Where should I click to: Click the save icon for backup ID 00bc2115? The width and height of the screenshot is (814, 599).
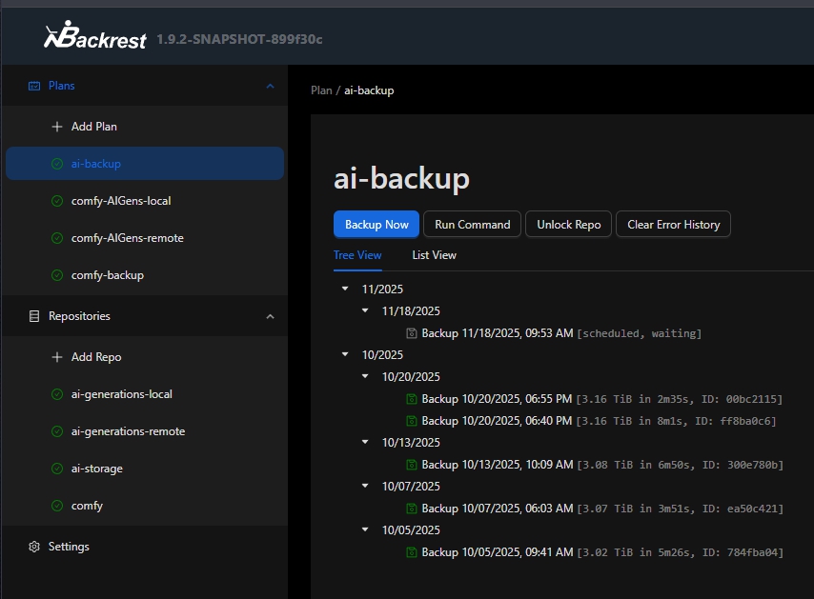(412, 398)
